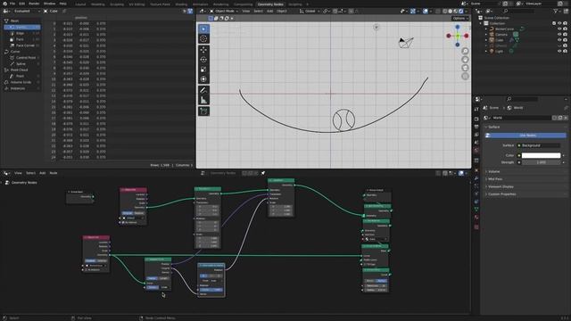This screenshot has height=321, width=571.
Task: Click the pan hand viewport navigation icon
Action: point(465,60)
